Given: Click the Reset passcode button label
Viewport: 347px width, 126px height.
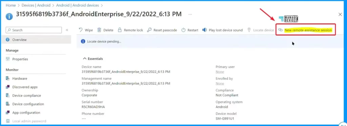Looking at the screenshot, I should [165, 30].
